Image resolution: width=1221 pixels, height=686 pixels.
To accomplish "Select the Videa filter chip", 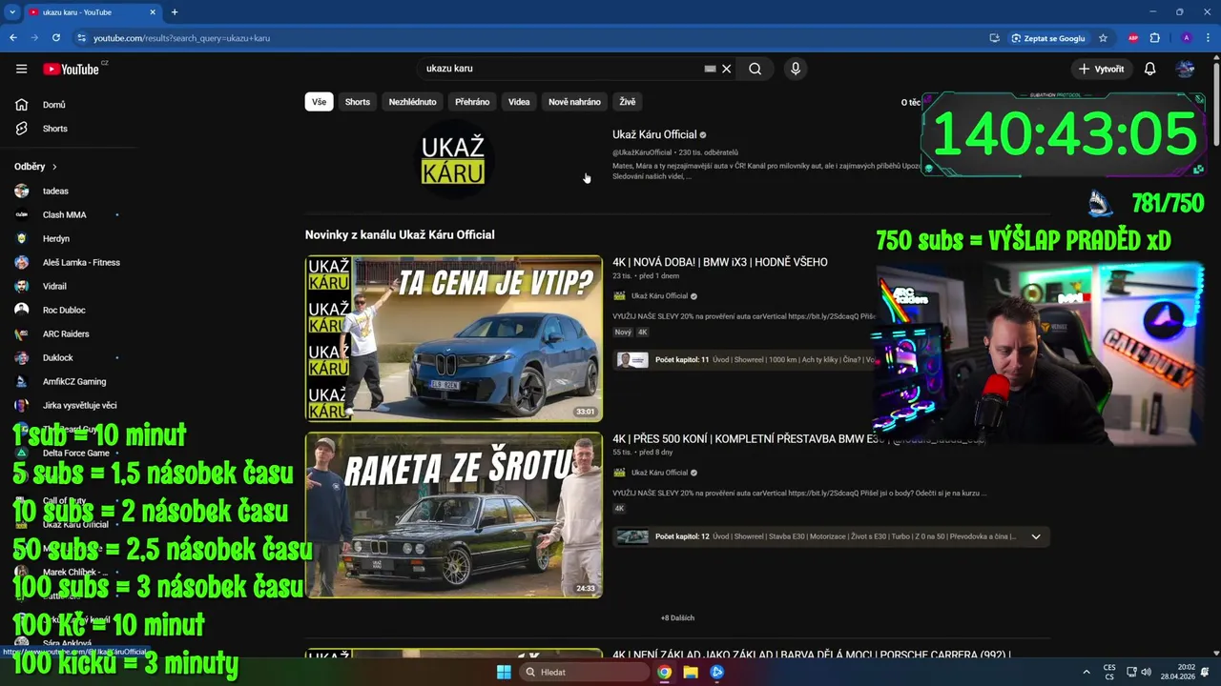I will pyautogui.click(x=519, y=102).
